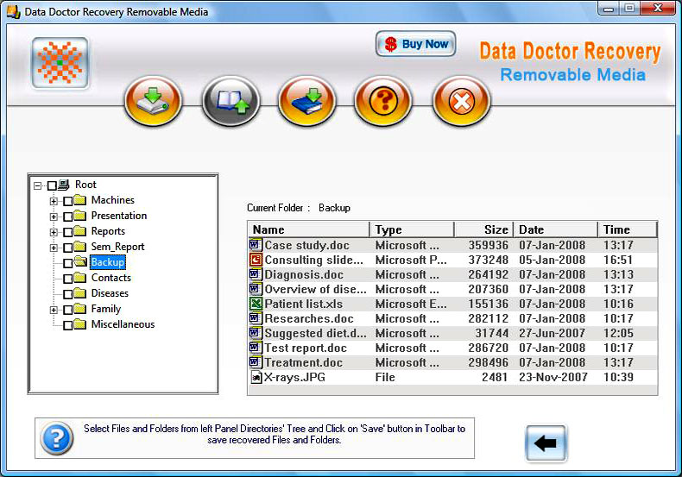This screenshot has width=682, height=477.
Task: Click the back arrow button
Action: (546, 443)
